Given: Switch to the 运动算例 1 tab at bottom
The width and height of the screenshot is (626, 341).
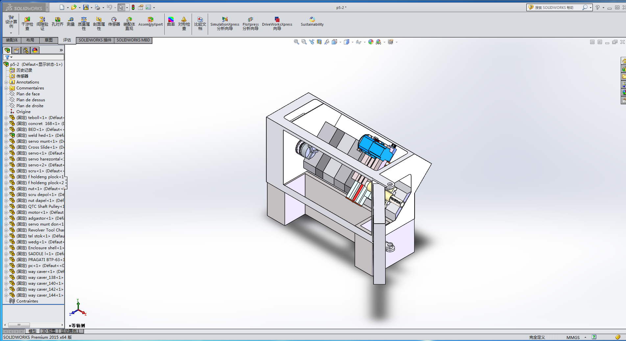Looking at the screenshot, I should 70,331.
